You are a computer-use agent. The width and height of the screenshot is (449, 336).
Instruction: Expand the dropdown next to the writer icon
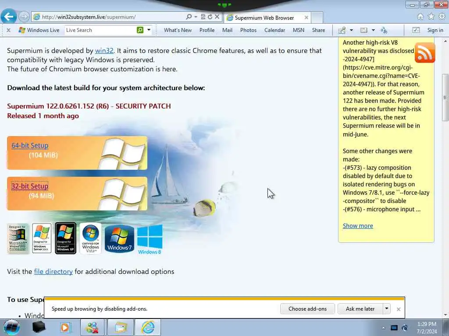coord(351,30)
